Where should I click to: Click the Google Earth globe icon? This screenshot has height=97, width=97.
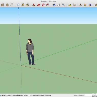click(x=90, y=5)
